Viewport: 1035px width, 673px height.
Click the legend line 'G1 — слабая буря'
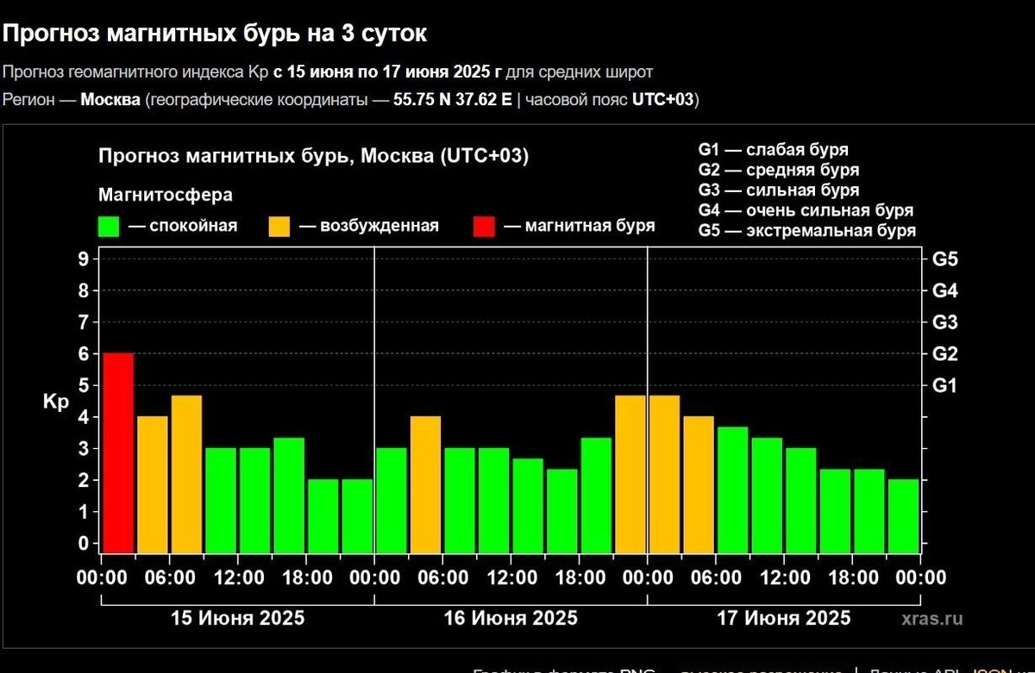774,150
